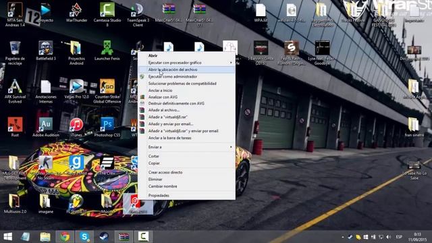Select the Photoshop CS5 icon
The image size is (432, 243).
(x=107, y=127)
